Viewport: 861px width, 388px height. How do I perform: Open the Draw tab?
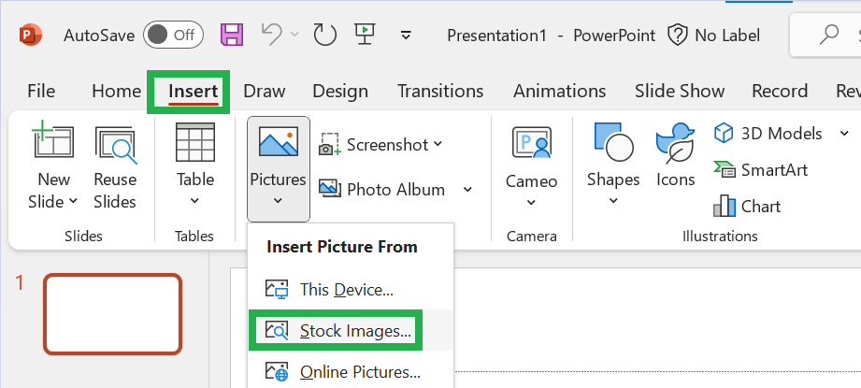[x=265, y=91]
